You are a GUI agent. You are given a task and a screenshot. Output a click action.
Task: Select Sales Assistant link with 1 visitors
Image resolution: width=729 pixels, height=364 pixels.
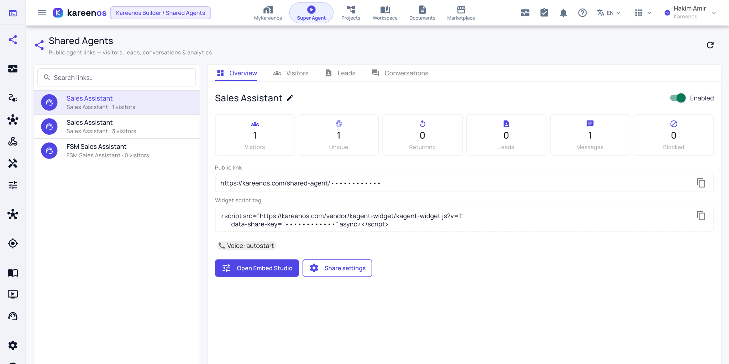[117, 102]
